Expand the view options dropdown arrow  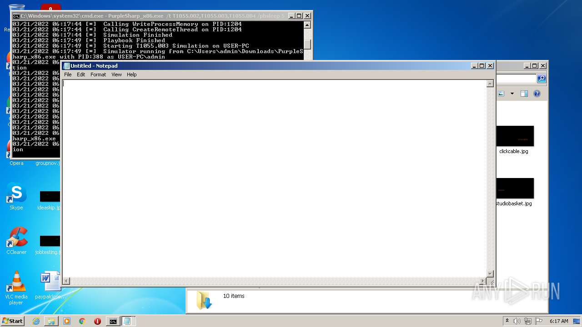[x=512, y=94]
